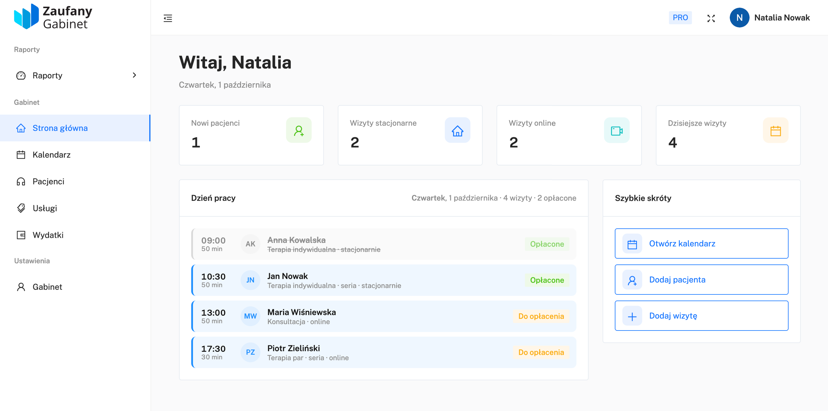Screen dimensions: 828x411
Task: Select Maria Wiśniewska's name in the visit list
Action: click(301, 312)
